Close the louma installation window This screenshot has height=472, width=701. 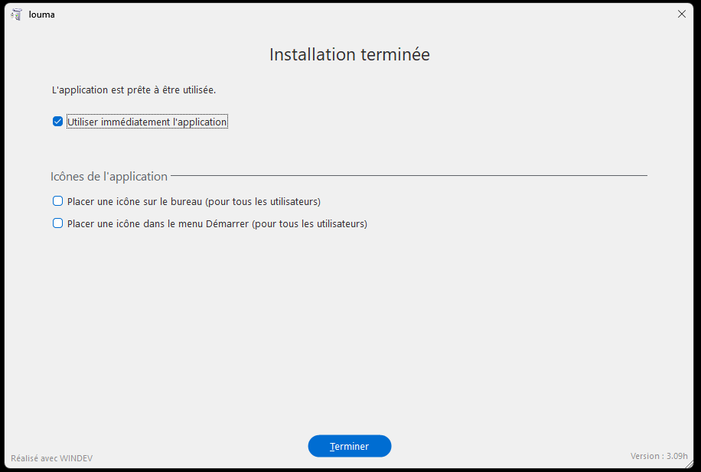(681, 15)
